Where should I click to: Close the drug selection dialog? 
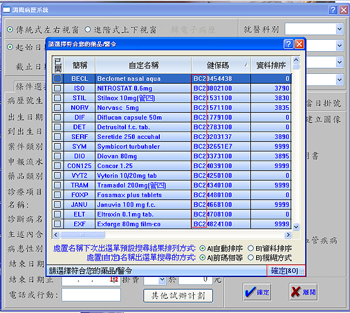(299, 44)
